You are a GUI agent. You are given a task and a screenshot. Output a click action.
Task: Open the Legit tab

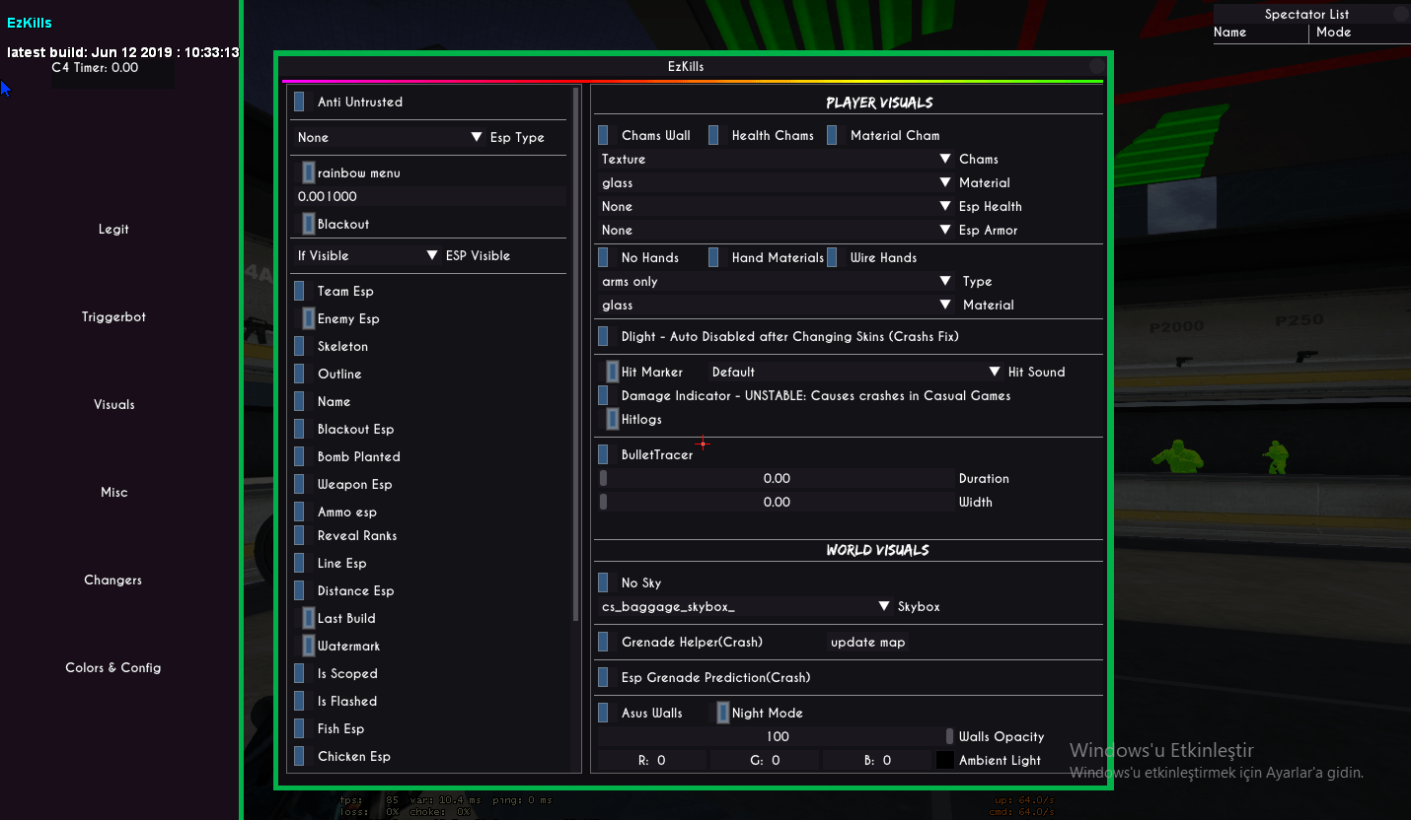click(113, 229)
